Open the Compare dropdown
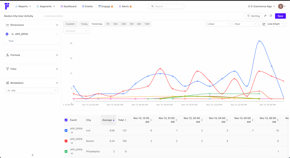290x158 pixels. (x=76, y=31)
